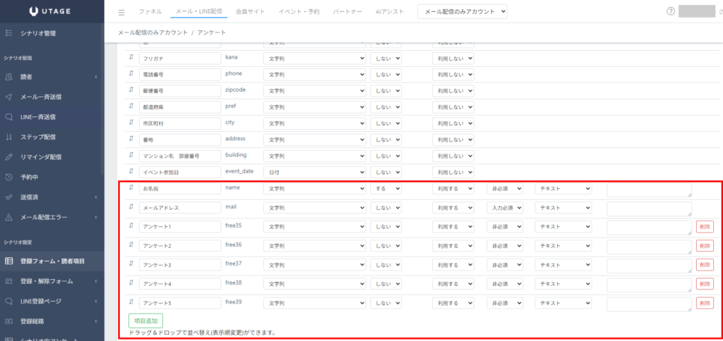
Task: Switch to the ファネル tab
Action: click(x=150, y=12)
